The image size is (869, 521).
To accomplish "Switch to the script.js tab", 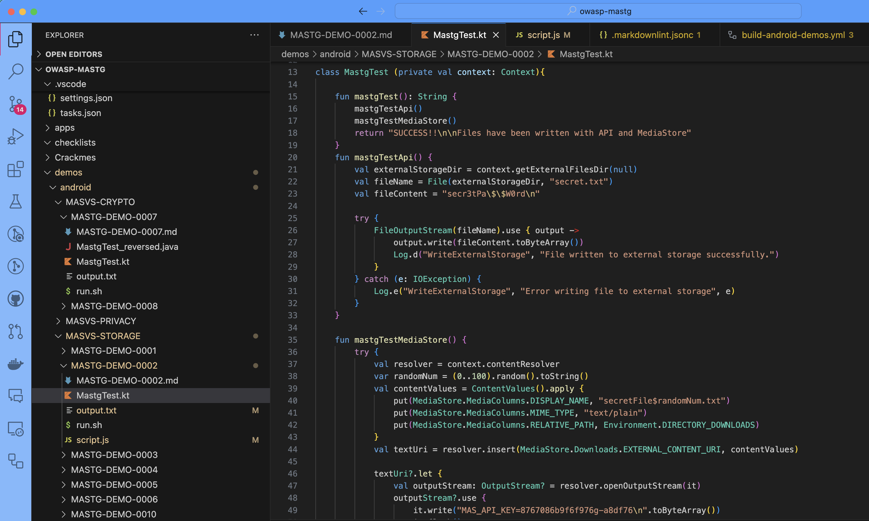I will (x=543, y=35).
